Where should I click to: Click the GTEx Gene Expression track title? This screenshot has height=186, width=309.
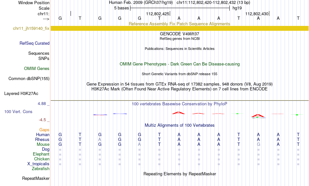tap(180, 84)
